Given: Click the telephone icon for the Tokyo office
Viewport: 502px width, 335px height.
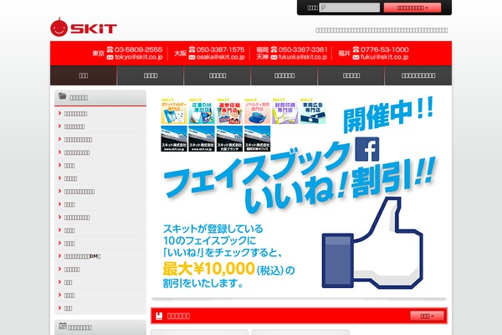Looking at the screenshot, I should pyautogui.click(x=110, y=49).
